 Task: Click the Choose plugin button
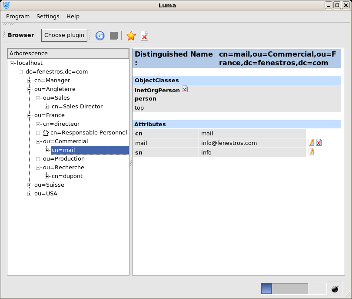click(64, 35)
